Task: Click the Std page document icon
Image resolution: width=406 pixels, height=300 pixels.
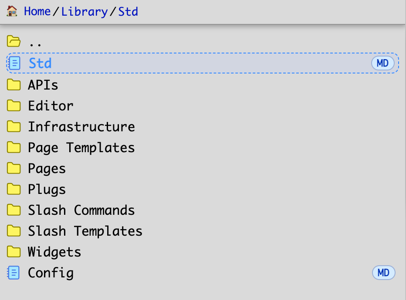Action: (14, 63)
